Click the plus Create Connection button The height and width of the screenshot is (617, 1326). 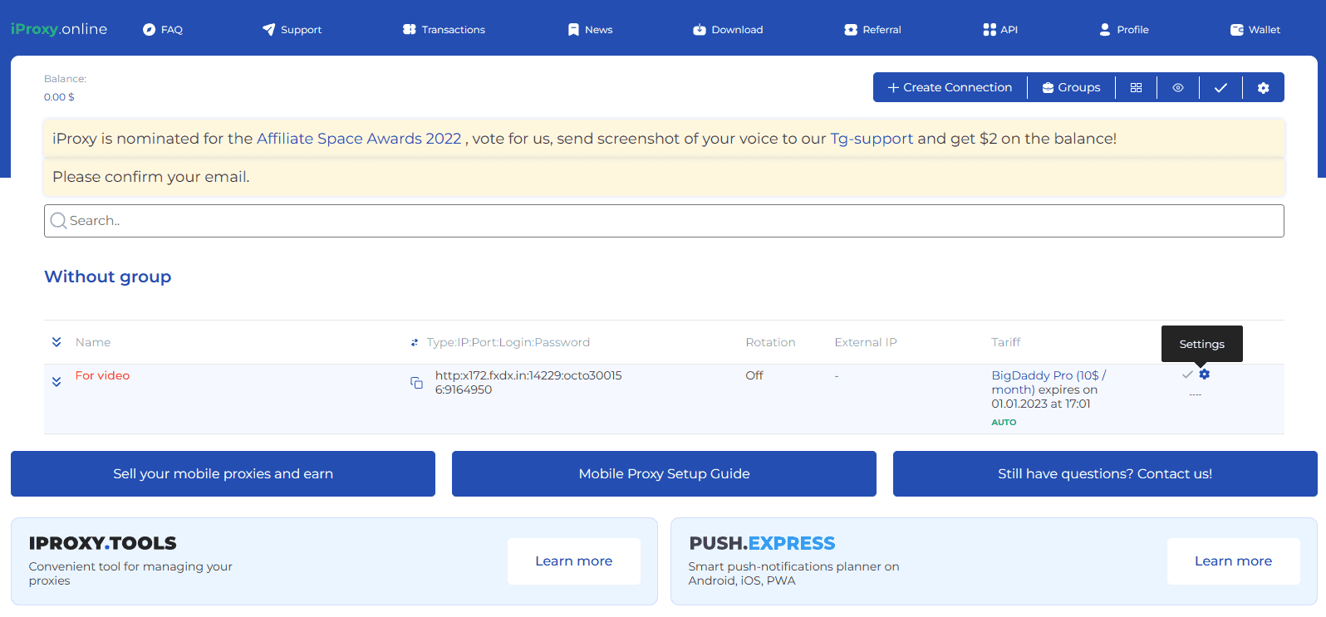950,87
